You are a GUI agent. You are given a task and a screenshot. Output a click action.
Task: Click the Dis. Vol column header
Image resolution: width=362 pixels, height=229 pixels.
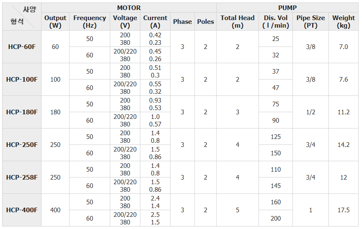276,21
